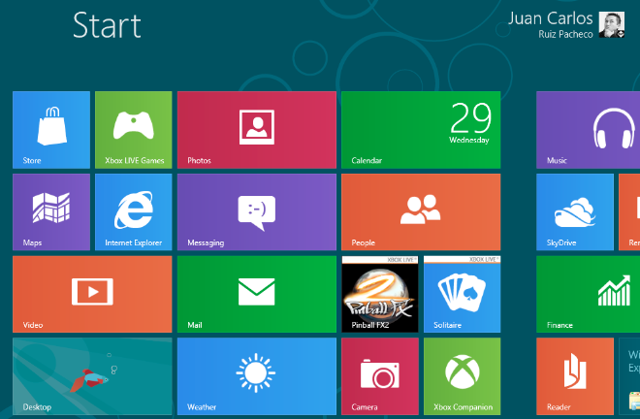This screenshot has height=419, width=640.
Task: Open the SkyDrive tile
Action: pyautogui.click(x=575, y=212)
